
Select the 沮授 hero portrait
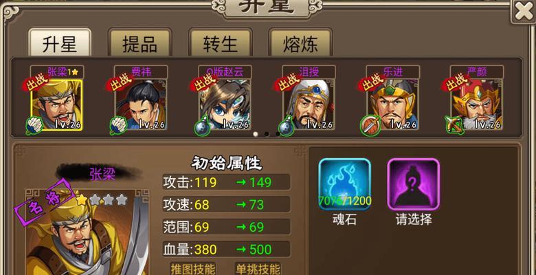point(309,104)
